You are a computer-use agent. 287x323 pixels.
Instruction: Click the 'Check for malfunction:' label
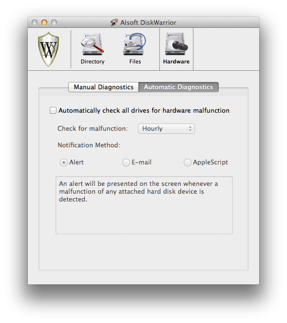coord(93,128)
